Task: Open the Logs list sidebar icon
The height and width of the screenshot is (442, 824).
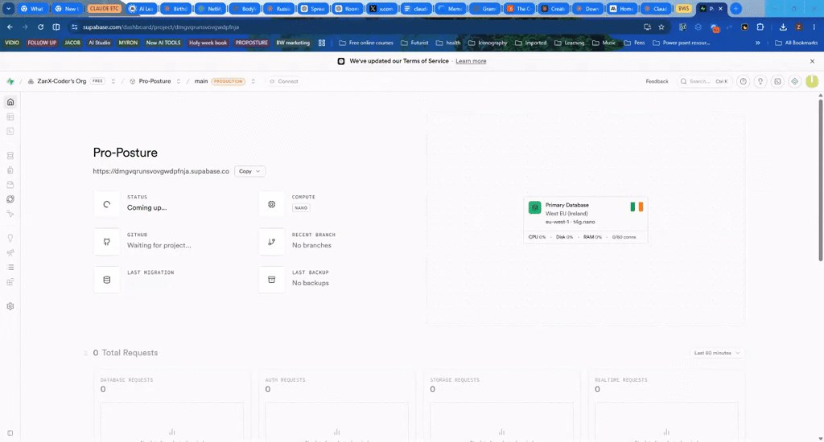Action: 10,267
